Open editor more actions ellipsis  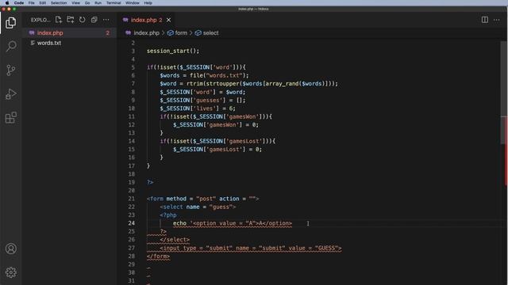(x=496, y=20)
